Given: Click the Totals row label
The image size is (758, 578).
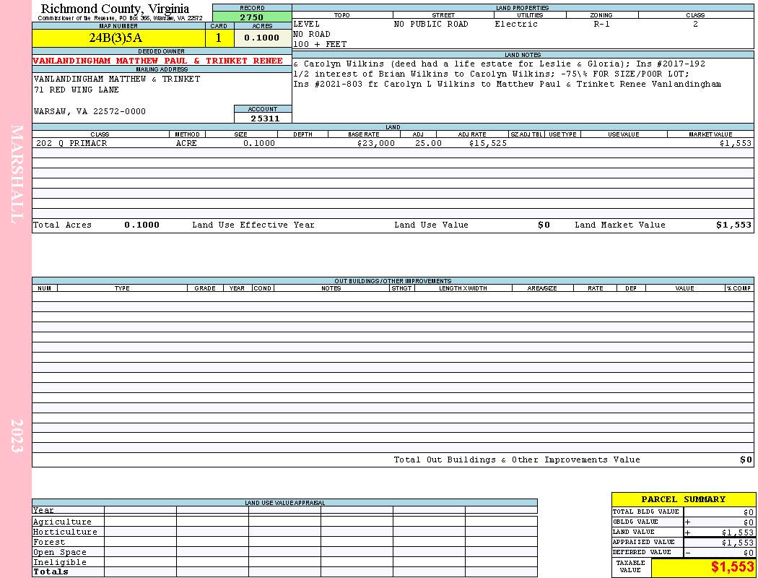Looking at the screenshot, I should pyautogui.click(x=51, y=571).
